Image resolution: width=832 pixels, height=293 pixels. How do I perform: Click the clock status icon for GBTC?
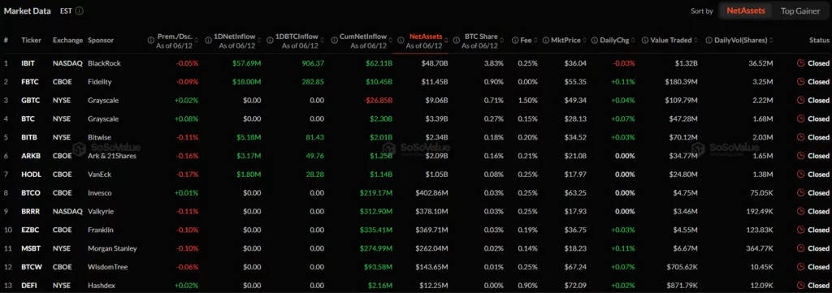click(x=800, y=100)
